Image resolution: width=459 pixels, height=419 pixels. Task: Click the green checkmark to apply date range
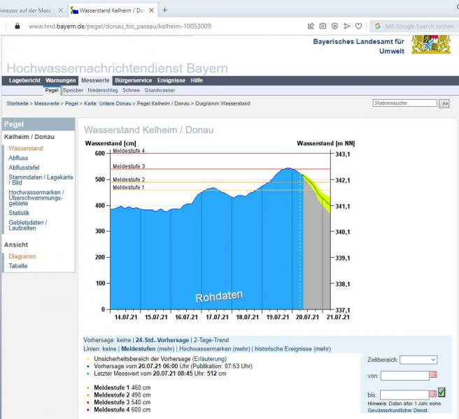coord(442,392)
